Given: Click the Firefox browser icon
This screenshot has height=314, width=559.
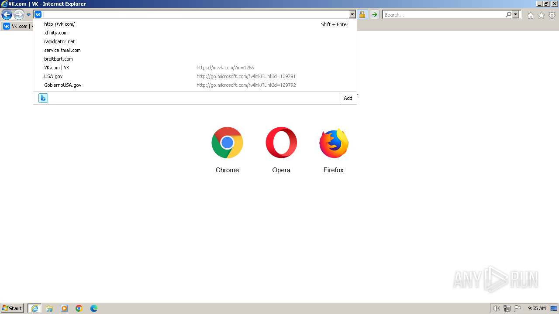Looking at the screenshot, I should [x=334, y=143].
